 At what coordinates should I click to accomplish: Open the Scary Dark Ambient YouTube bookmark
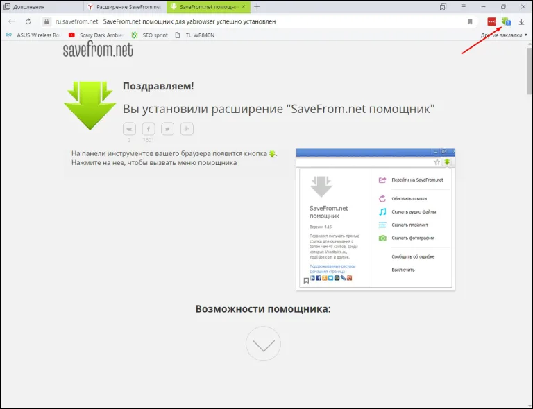pos(96,35)
